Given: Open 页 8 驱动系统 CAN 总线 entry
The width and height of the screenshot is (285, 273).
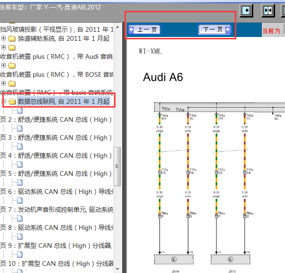Looking at the screenshot, I should (x=56, y=227).
